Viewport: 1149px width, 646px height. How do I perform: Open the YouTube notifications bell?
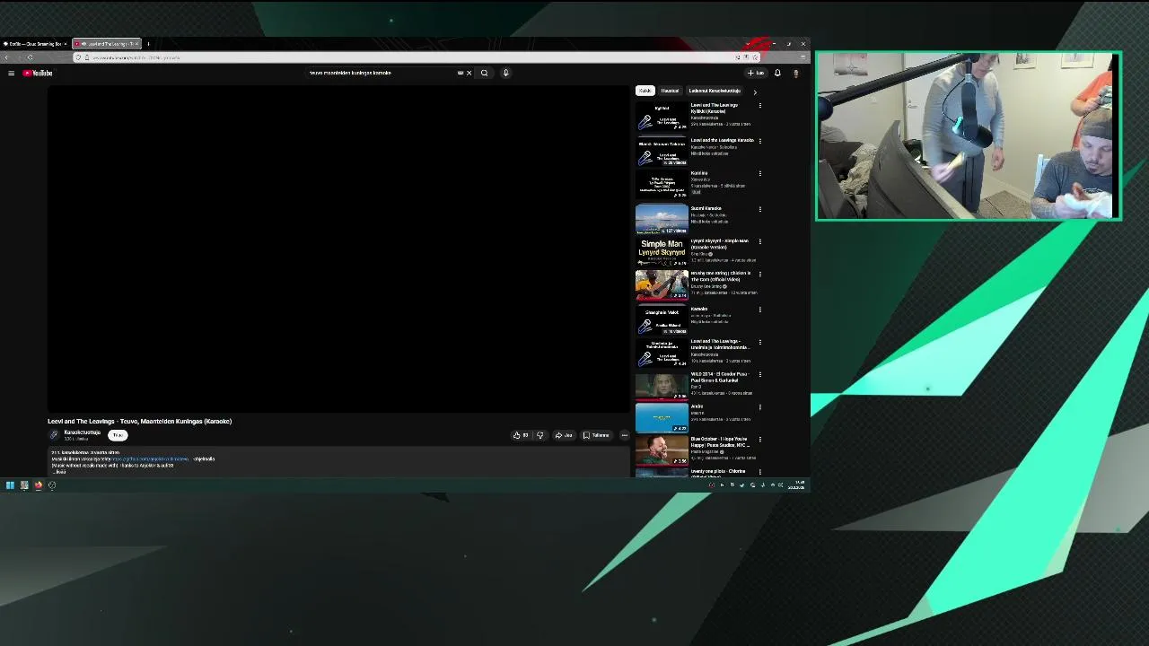[x=777, y=73]
